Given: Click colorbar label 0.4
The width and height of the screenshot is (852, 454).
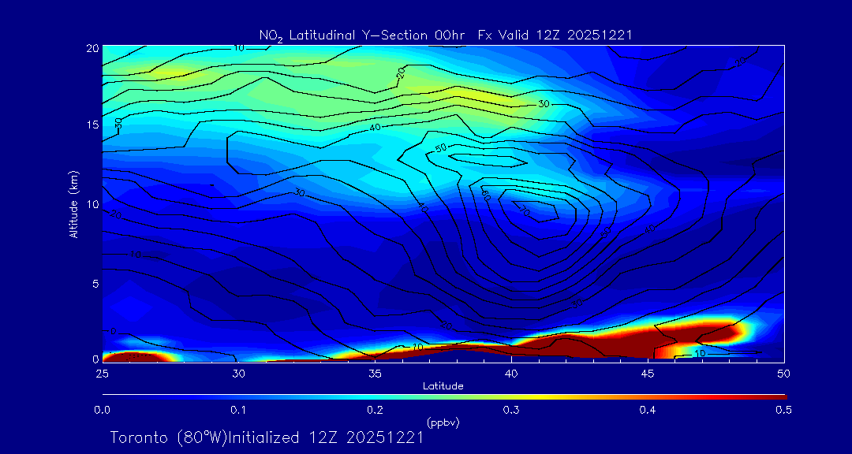Looking at the screenshot, I should (648, 410).
